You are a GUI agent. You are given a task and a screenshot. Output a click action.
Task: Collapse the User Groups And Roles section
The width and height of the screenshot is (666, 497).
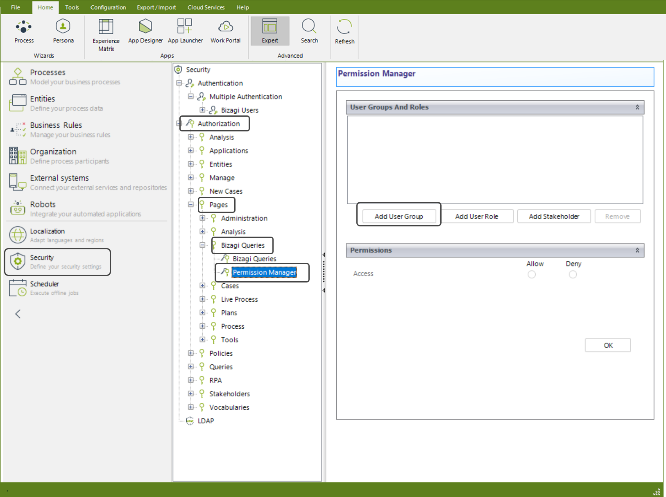[637, 107]
